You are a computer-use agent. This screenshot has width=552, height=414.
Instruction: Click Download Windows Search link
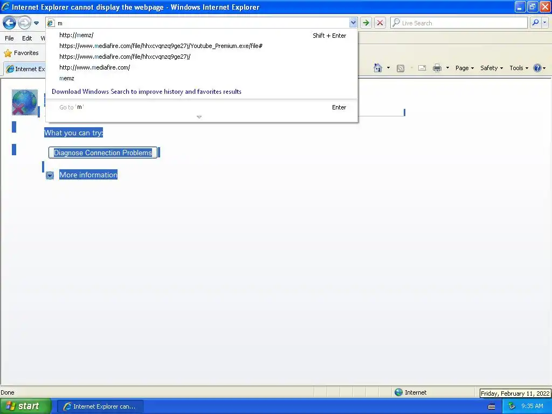pyautogui.click(x=147, y=92)
